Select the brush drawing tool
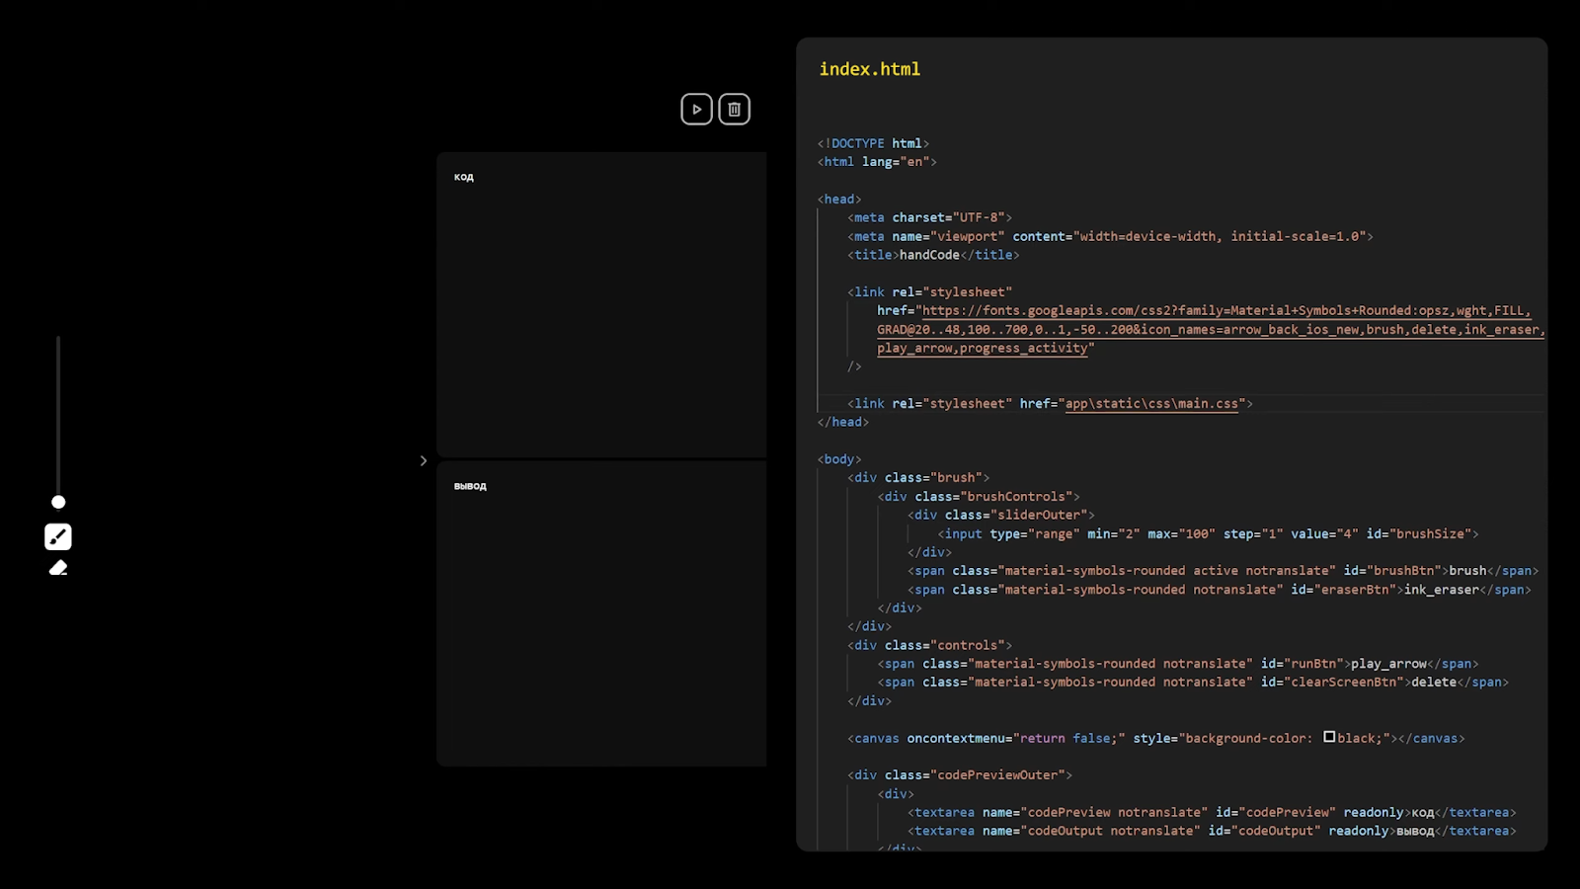 pos(58,536)
